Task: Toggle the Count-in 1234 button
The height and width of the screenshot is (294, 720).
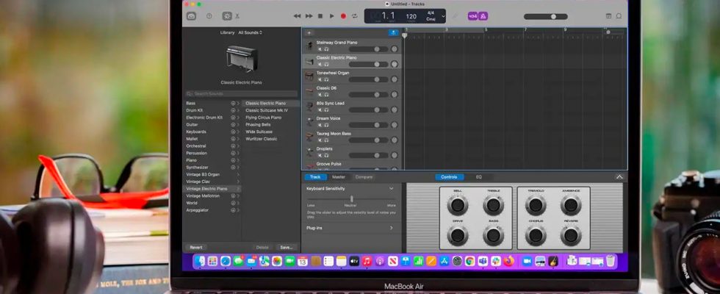Action: pos(472,16)
